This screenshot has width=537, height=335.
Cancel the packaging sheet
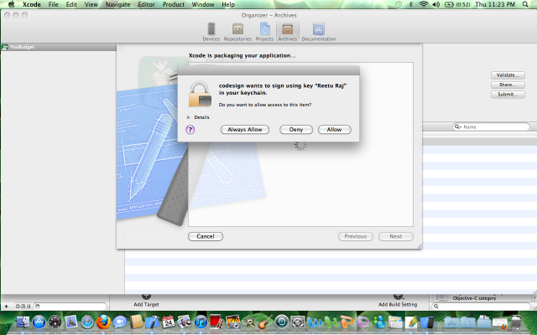tap(206, 236)
